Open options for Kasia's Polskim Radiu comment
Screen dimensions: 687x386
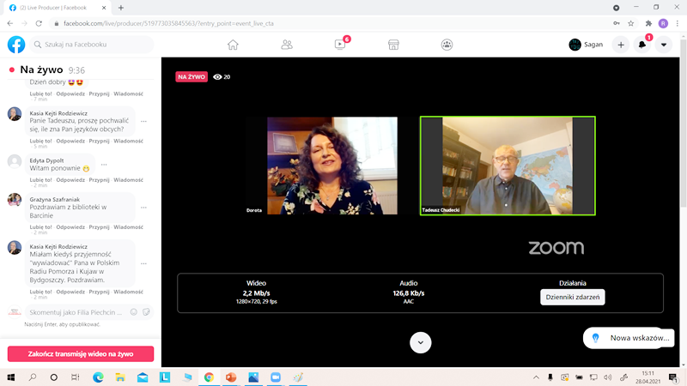[143, 263]
